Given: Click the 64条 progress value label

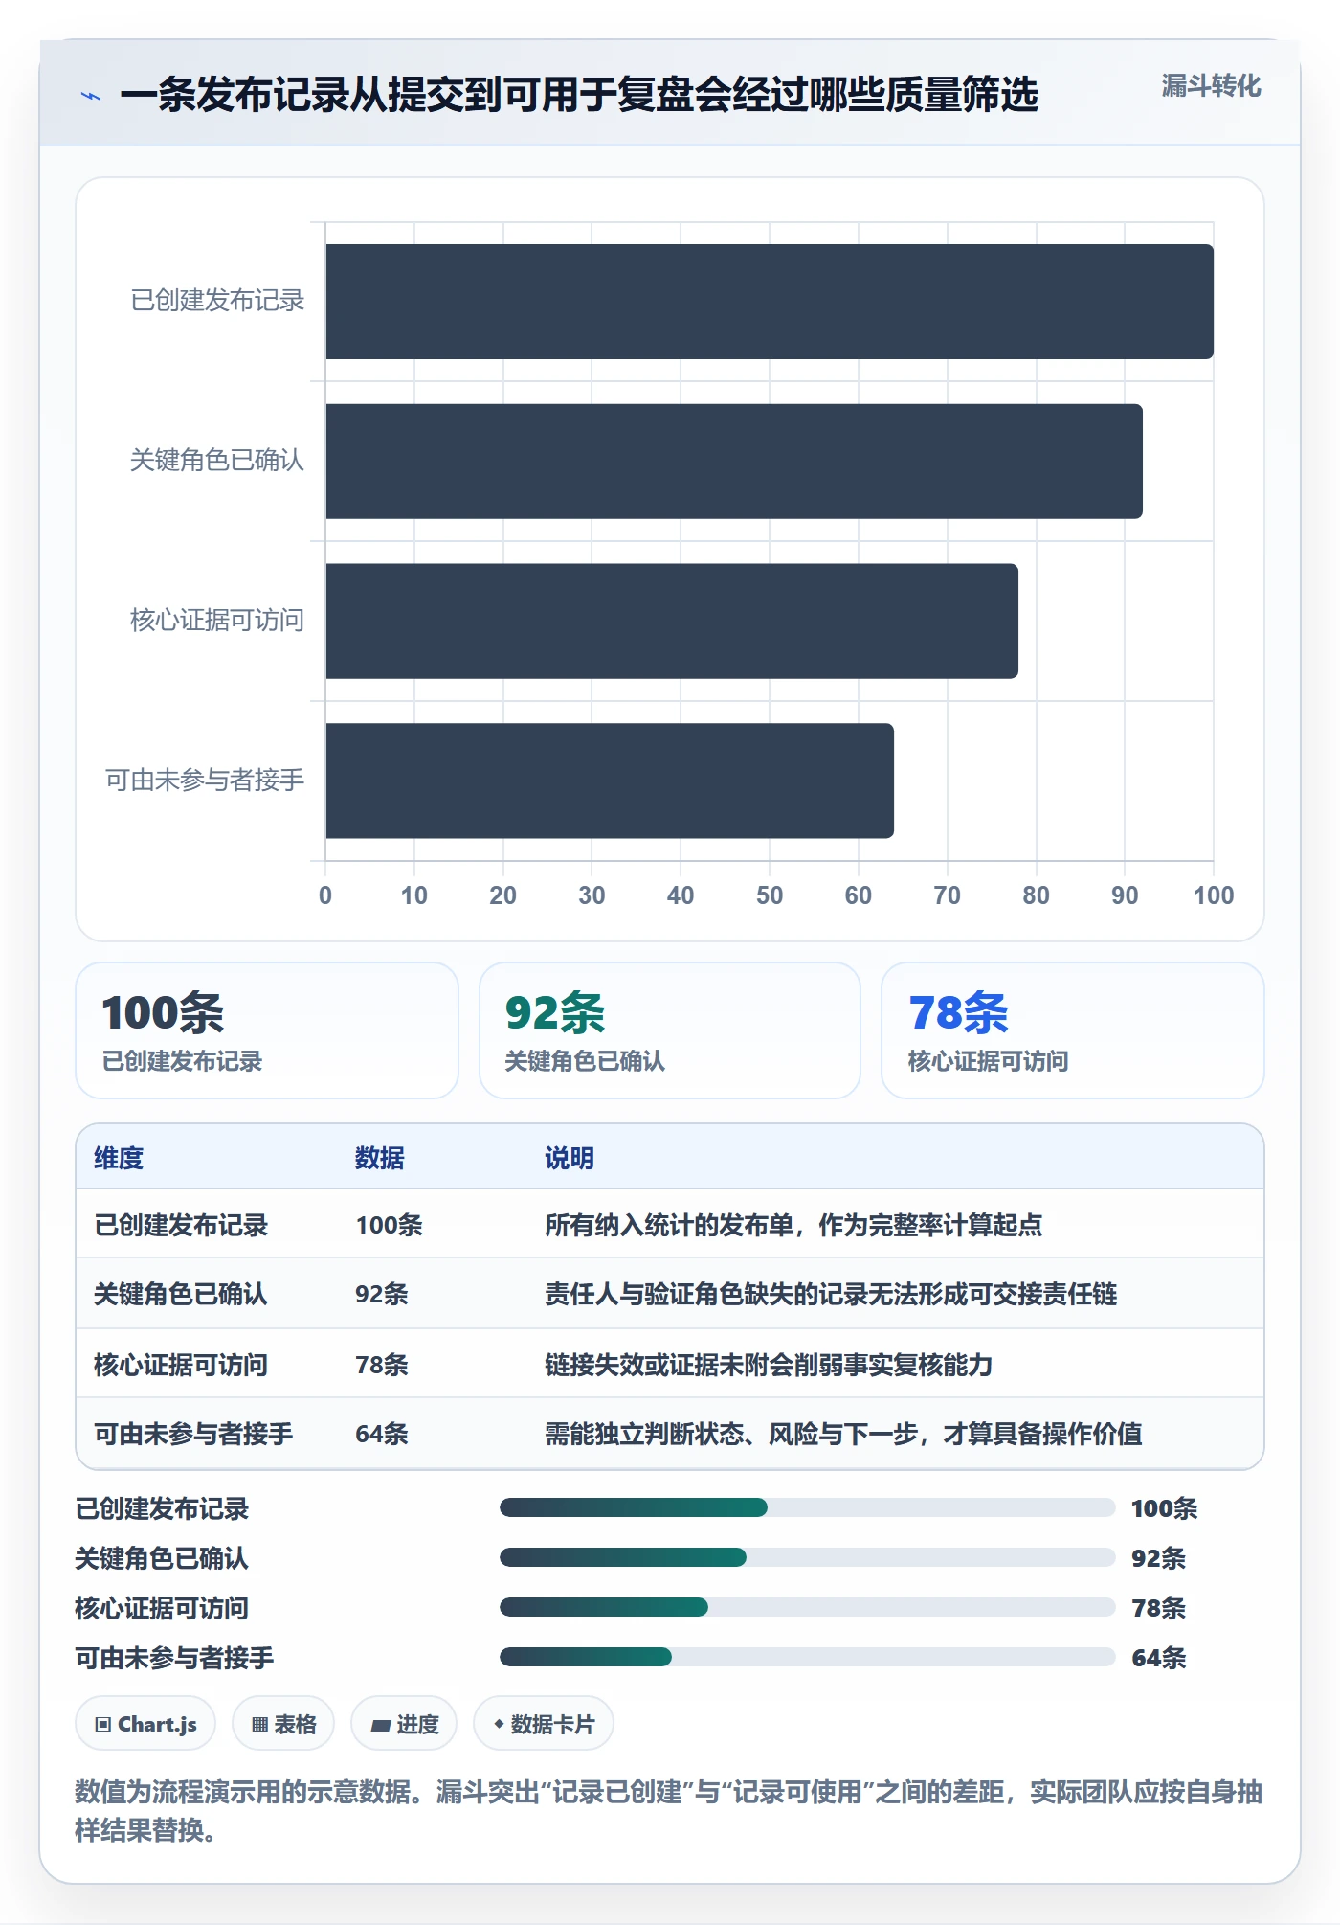Looking at the screenshot, I should tap(1159, 1658).
